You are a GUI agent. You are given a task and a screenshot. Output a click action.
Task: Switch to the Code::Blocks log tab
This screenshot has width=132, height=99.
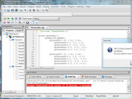pyautogui.click(x=35, y=77)
